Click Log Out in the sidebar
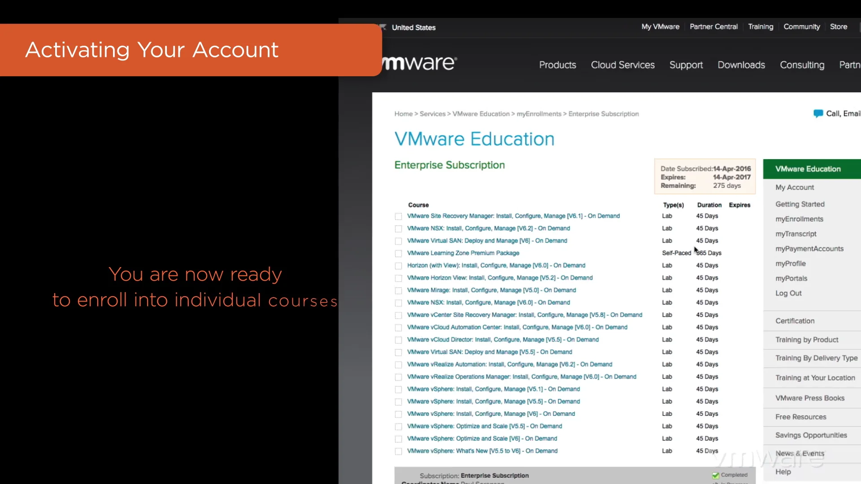 pyautogui.click(x=788, y=294)
